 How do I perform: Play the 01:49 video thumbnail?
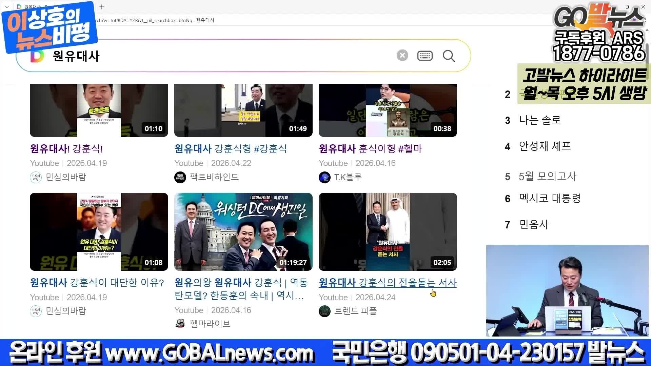(243, 110)
